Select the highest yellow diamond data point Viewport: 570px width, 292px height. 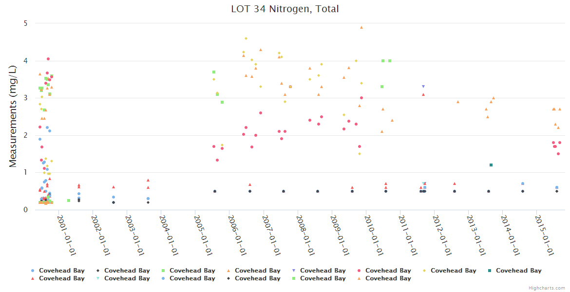[x=246, y=38]
